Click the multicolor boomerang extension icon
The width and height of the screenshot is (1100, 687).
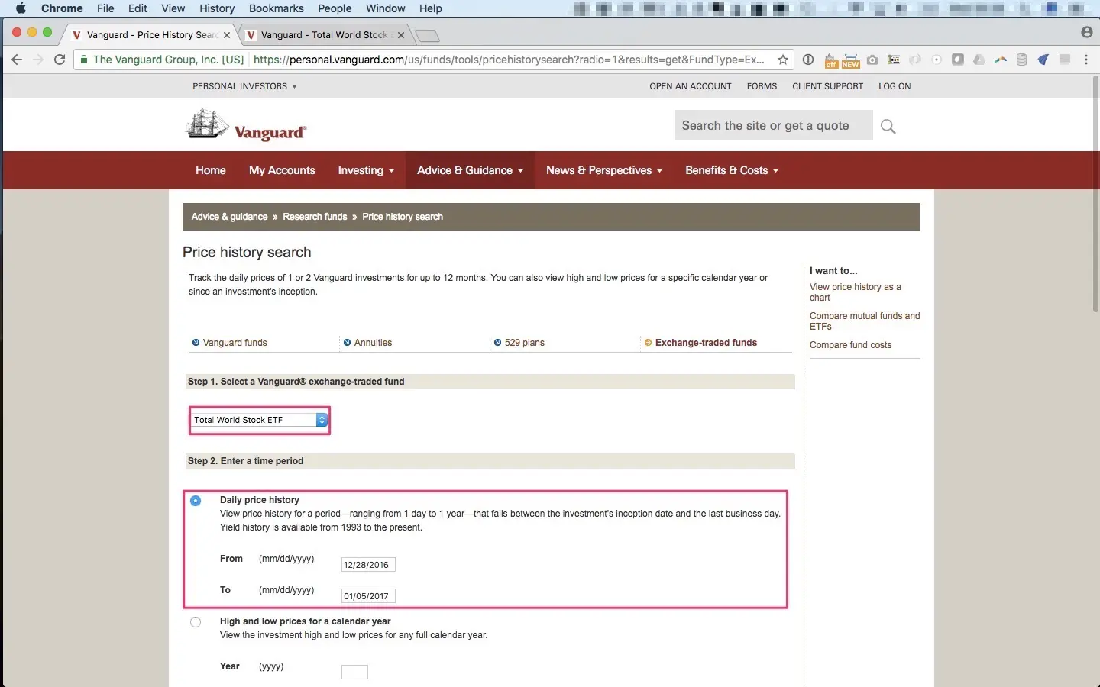click(1000, 60)
